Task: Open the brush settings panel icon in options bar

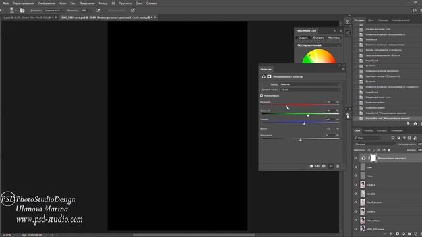Action: click(22, 11)
